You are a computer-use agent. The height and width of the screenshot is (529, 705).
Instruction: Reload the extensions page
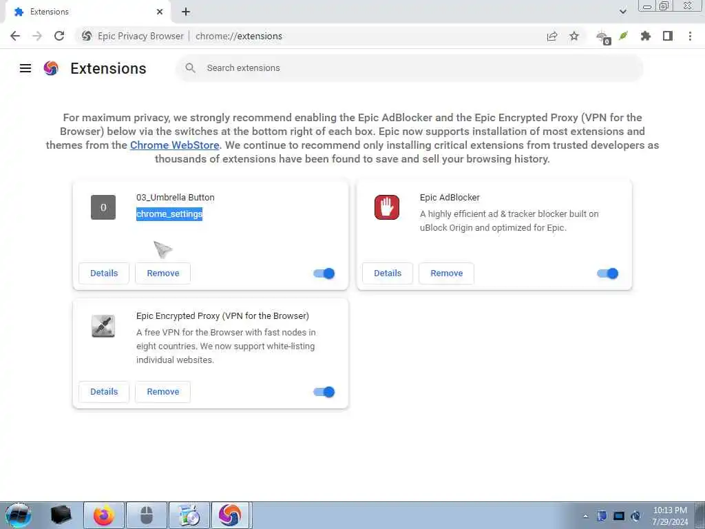(59, 36)
